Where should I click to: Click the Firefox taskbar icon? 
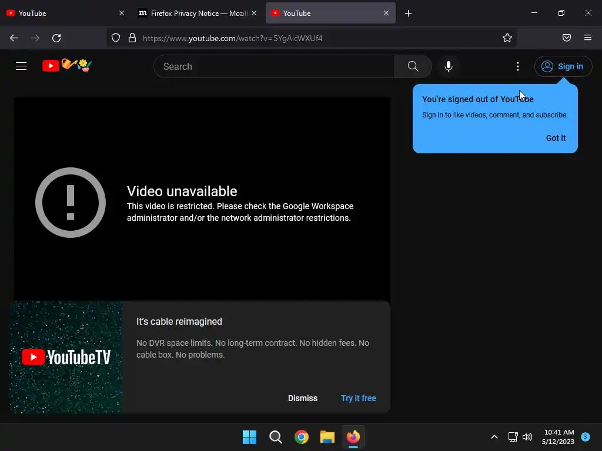coord(353,437)
